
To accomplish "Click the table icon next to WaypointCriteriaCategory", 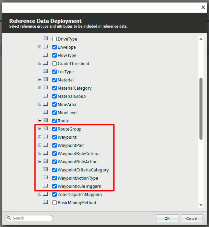I will [45, 170].
